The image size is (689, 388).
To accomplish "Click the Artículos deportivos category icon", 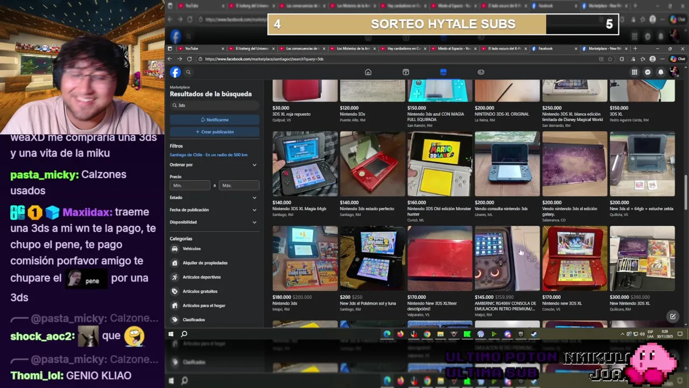I will coord(174,277).
